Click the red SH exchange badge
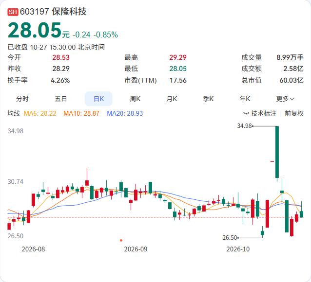Screen dimensions: 311x282 point(13,12)
